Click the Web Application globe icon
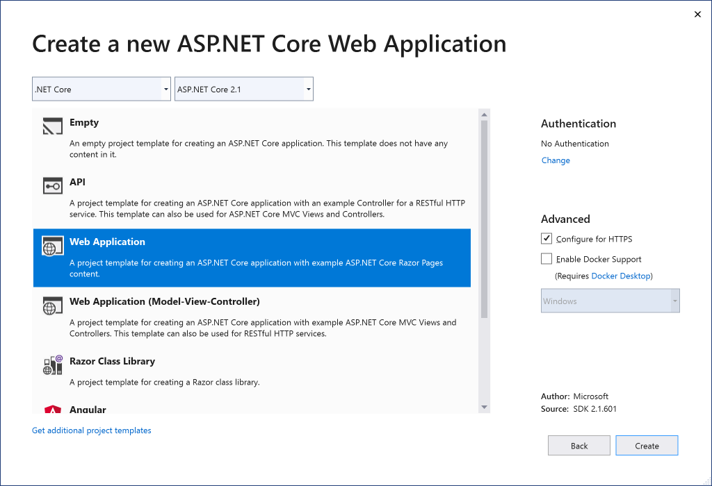 [53, 246]
